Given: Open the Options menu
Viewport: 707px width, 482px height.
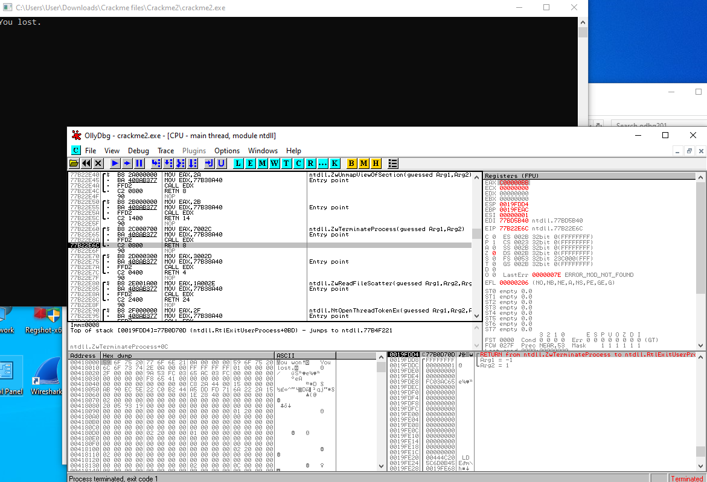Looking at the screenshot, I should tap(227, 151).
